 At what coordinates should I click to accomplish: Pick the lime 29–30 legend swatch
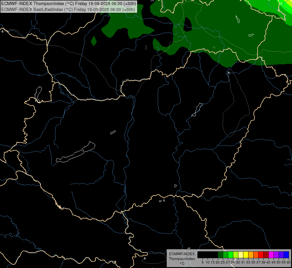pos(236,255)
